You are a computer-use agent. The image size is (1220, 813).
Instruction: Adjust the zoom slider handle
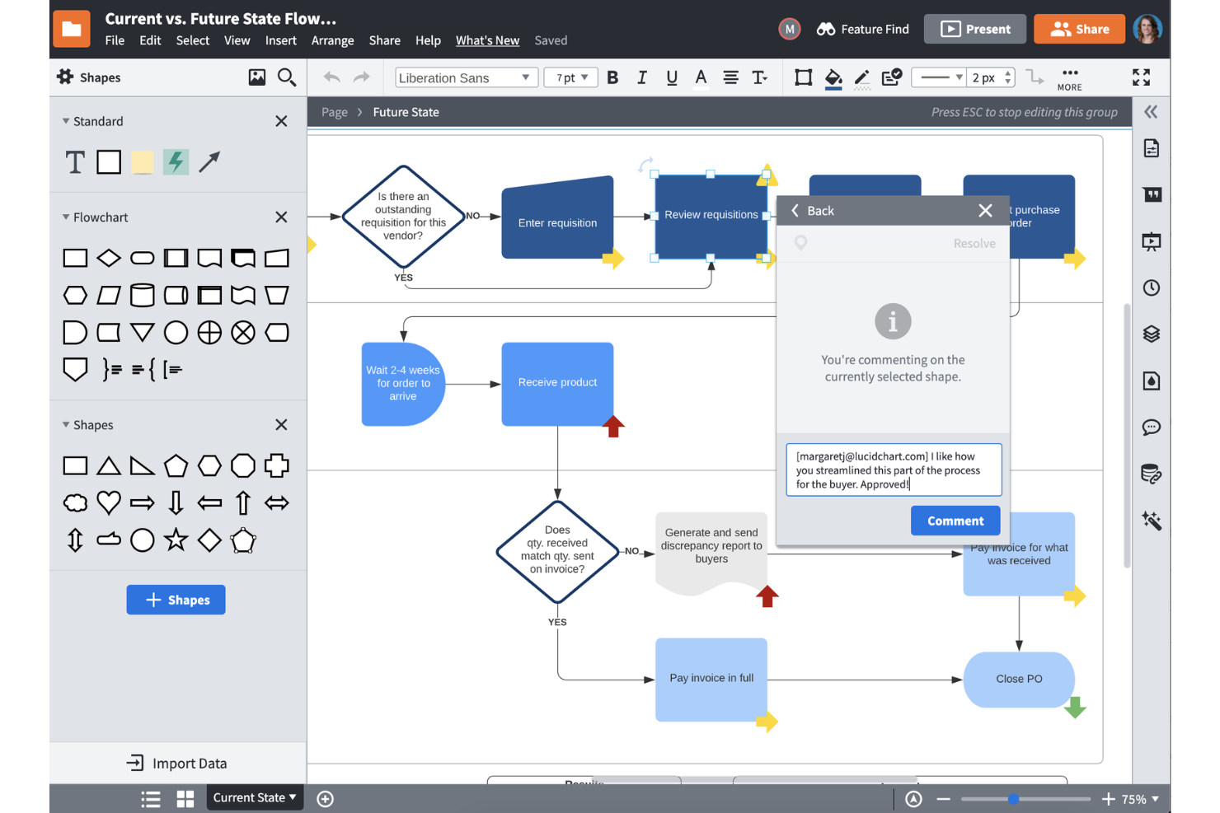1013,799
